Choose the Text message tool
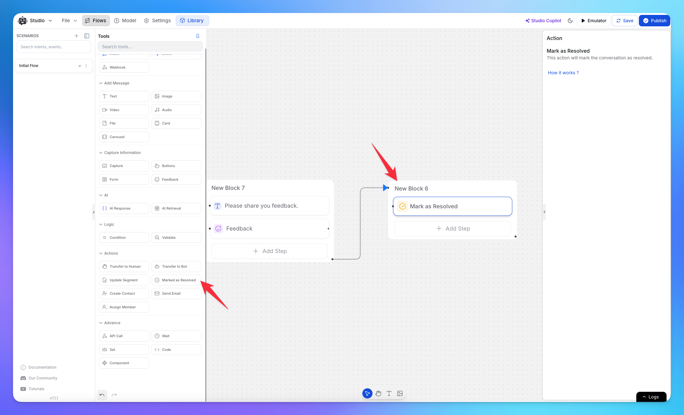 click(x=124, y=96)
